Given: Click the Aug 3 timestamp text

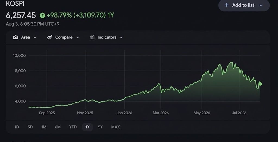Looking at the screenshot, I should click(x=33, y=24).
